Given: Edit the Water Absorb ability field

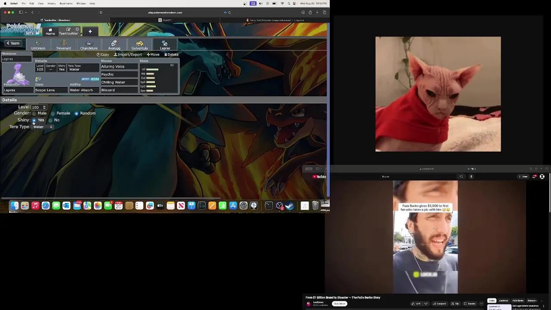Looking at the screenshot, I should pyautogui.click(x=84, y=90).
